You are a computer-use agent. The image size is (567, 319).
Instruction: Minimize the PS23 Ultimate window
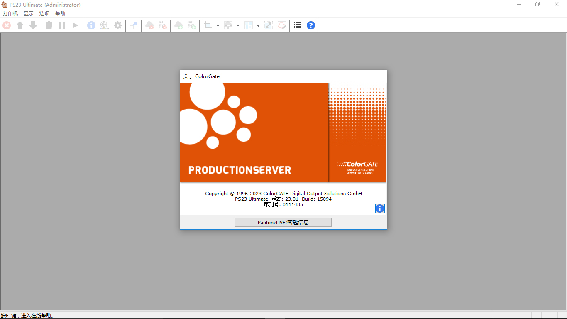(519, 5)
